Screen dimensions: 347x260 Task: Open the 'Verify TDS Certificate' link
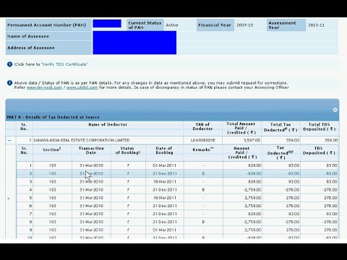[64, 64]
